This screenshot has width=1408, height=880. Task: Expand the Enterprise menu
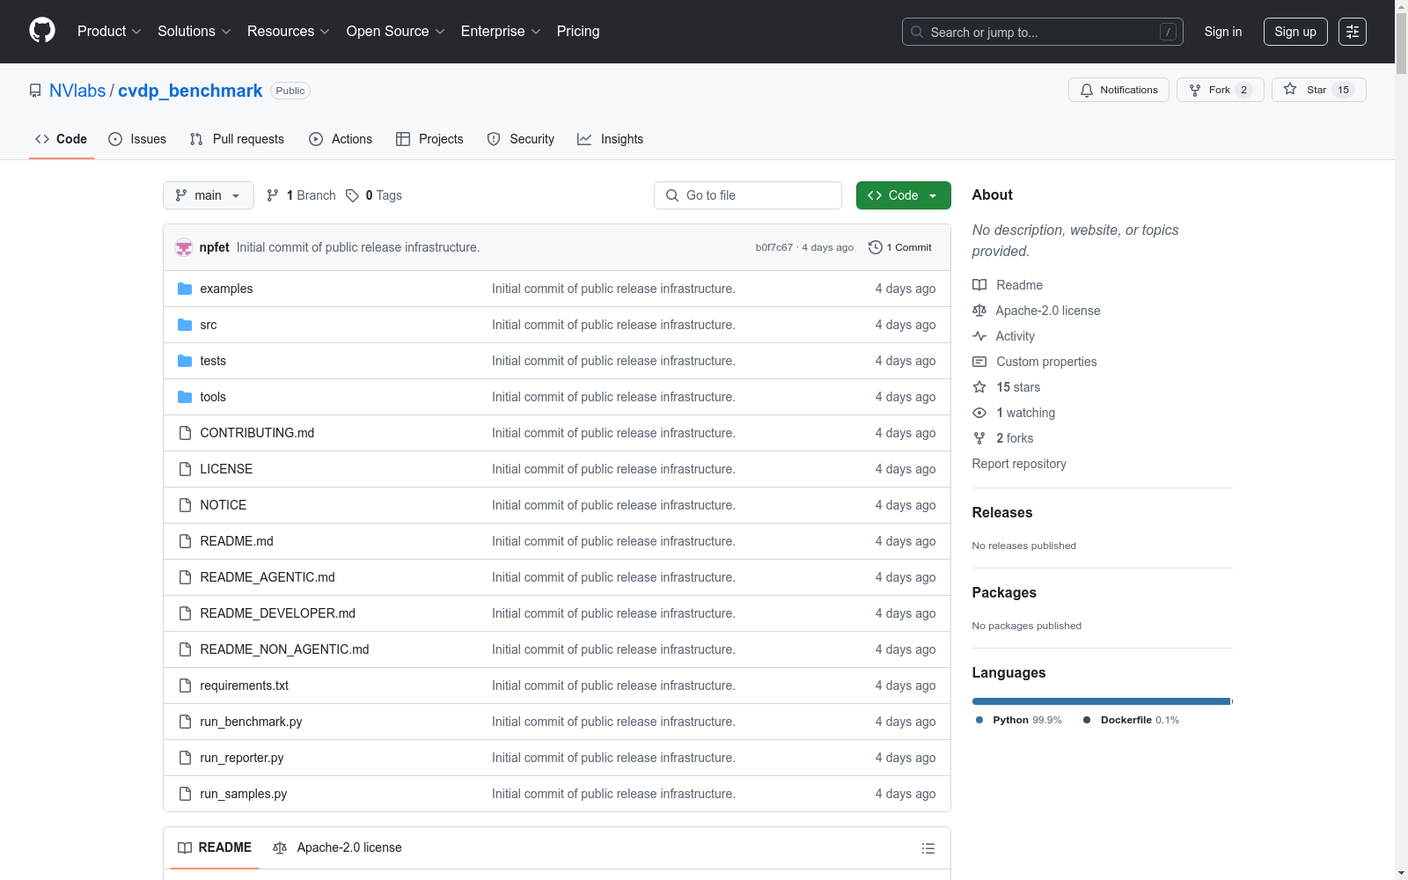(x=501, y=31)
